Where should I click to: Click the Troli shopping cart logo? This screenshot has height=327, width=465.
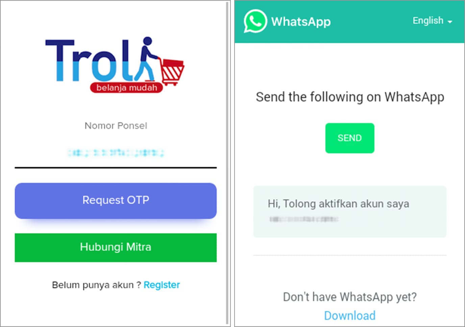(x=115, y=64)
